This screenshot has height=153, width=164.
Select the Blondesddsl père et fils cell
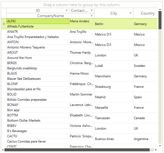pyautogui.click(x=50, y=89)
